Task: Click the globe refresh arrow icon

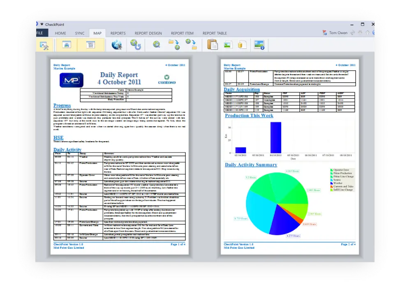Action: click(x=136, y=45)
